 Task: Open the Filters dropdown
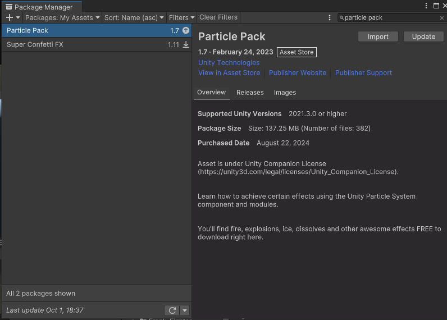pyautogui.click(x=181, y=17)
